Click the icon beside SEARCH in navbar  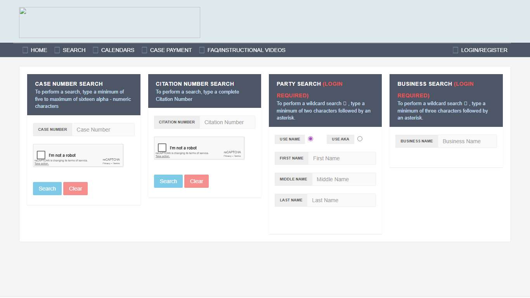56,50
